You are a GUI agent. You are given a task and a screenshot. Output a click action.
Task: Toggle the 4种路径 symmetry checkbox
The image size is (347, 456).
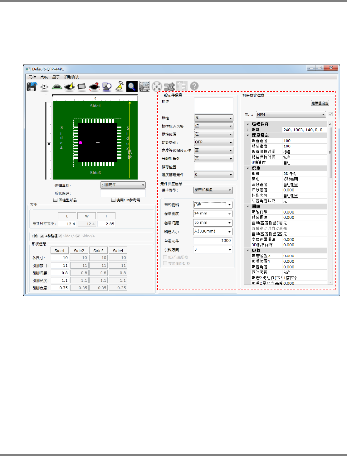(x=42, y=236)
